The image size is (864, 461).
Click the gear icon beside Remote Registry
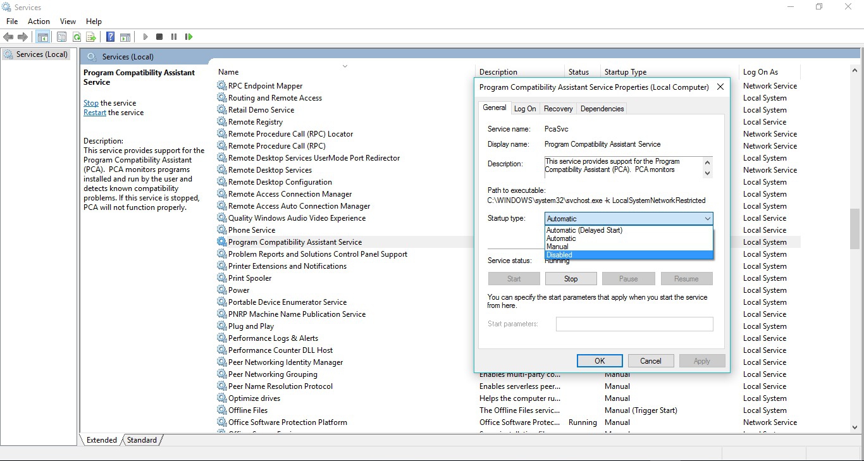coord(221,122)
